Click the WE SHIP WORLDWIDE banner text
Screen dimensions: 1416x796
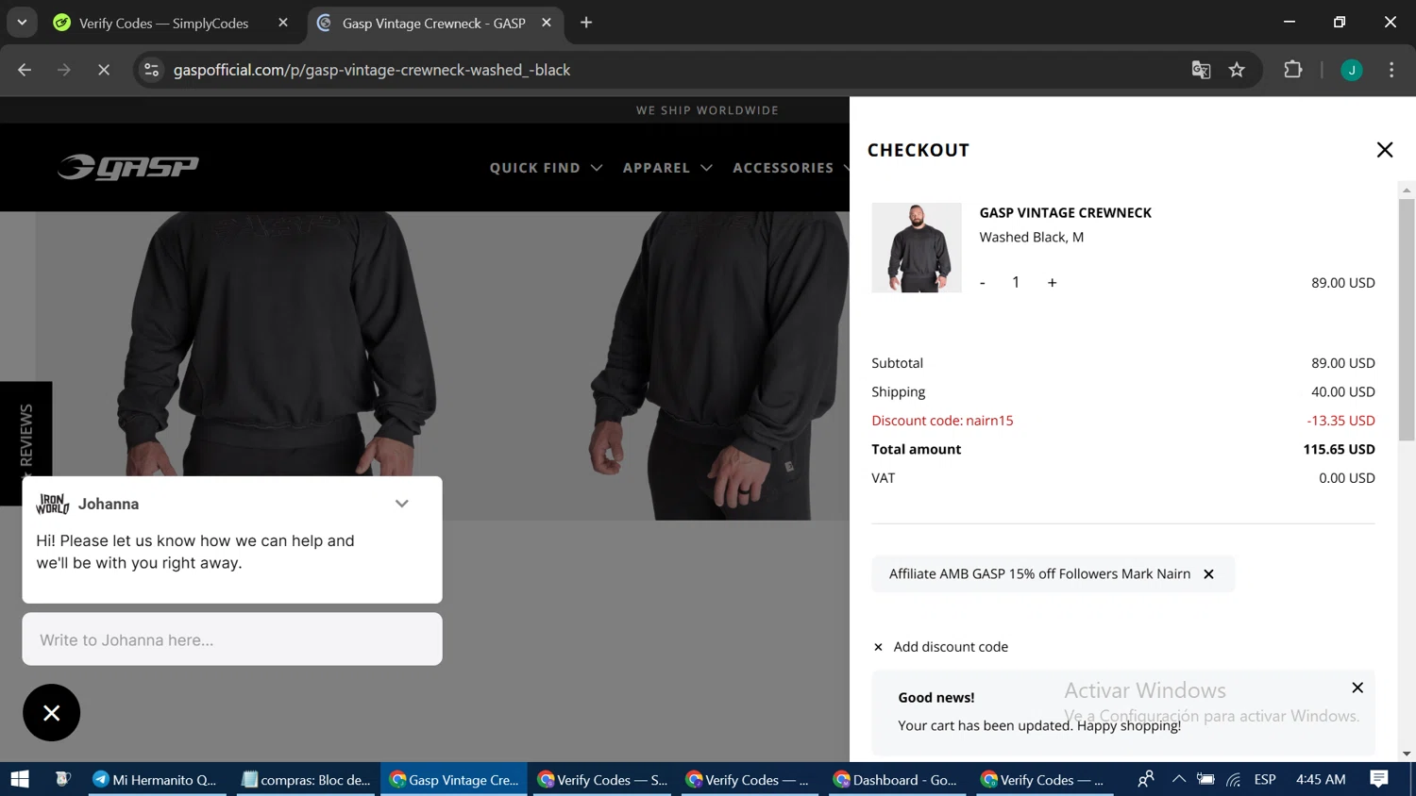(x=707, y=110)
